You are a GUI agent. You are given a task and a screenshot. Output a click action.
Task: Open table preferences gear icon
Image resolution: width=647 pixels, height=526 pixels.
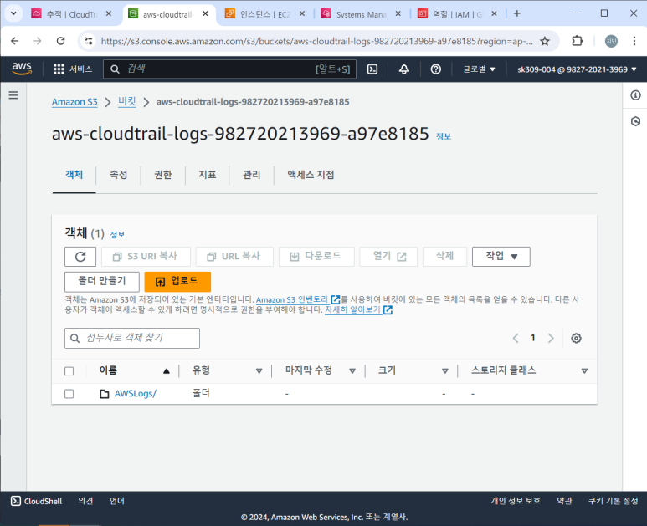[x=576, y=338]
